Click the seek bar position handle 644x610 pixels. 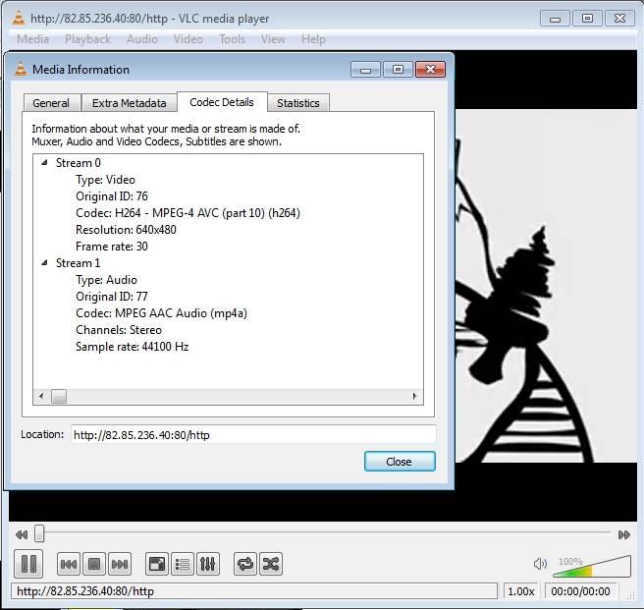point(39,533)
